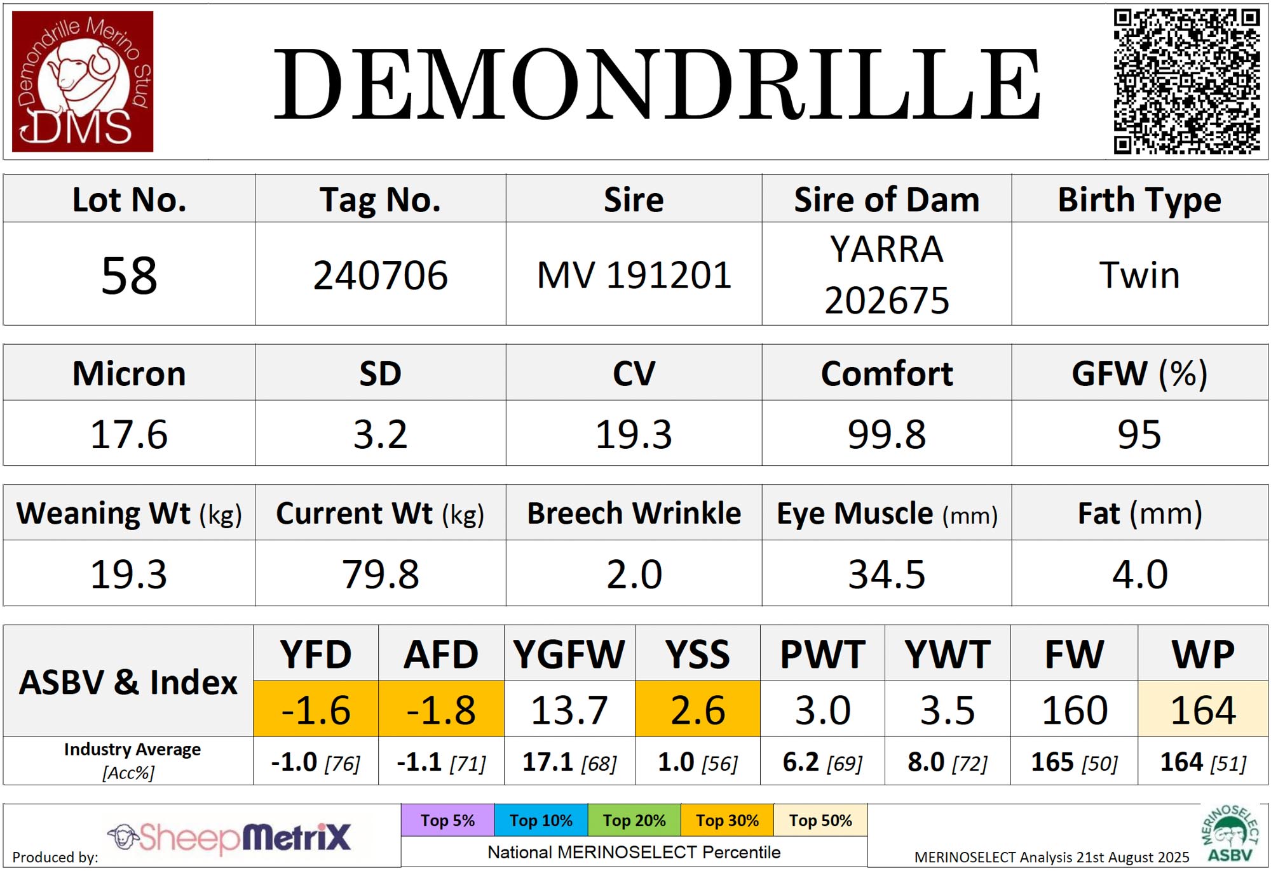Click the Sire value MV 191201
This screenshot has height=871, width=1271.
click(x=634, y=276)
